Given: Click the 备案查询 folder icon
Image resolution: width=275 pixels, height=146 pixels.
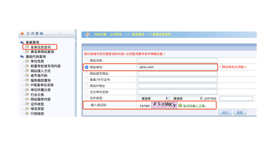Looking at the screenshot, I should pos(22,42).
